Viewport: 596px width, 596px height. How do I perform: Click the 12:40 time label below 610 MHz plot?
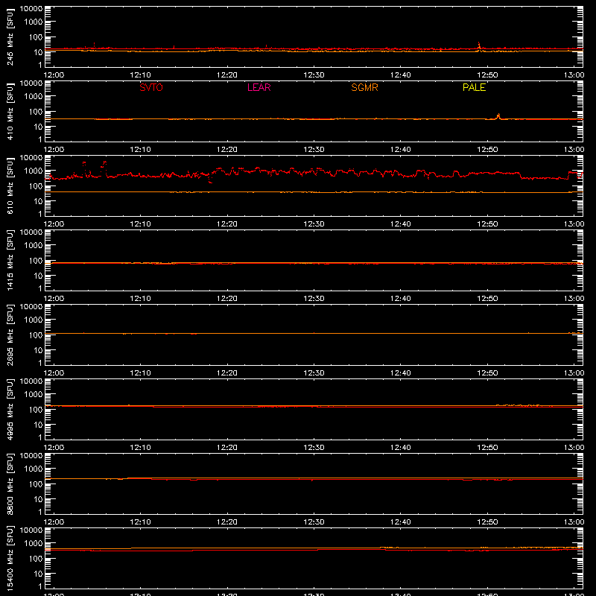pyautogui.click(x=401, y=224)
